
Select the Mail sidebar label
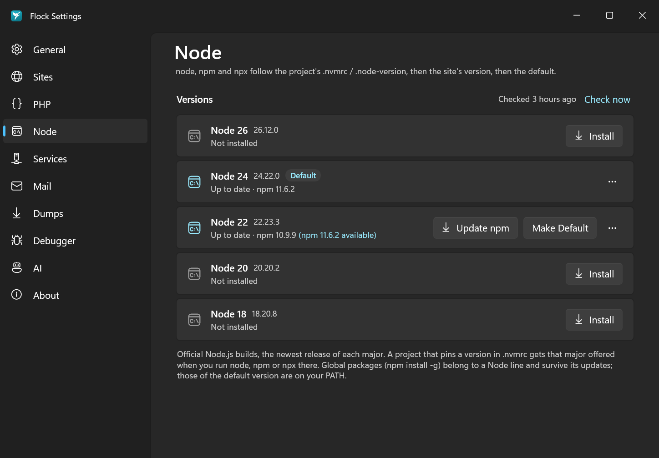click(42, 186)
